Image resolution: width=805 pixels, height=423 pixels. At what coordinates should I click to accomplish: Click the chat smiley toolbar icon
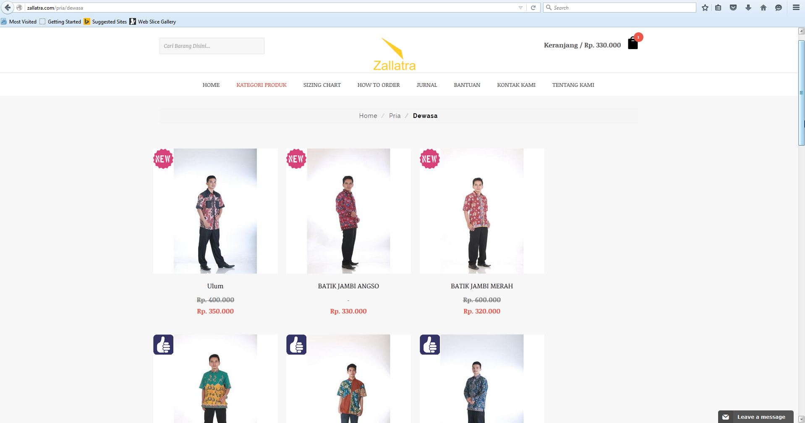point(779,8)
